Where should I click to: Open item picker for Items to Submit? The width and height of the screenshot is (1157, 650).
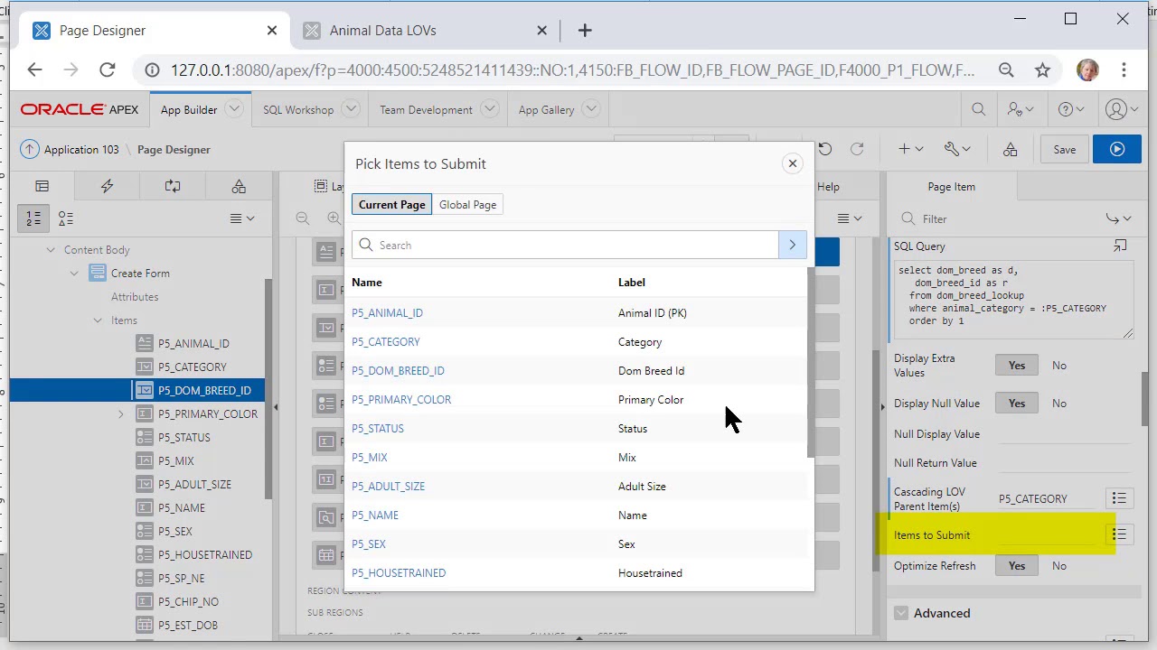pyautogui.click(x=1119, y=534)
